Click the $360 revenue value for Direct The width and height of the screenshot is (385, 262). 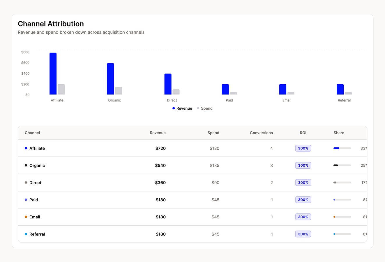coord(160,183)
